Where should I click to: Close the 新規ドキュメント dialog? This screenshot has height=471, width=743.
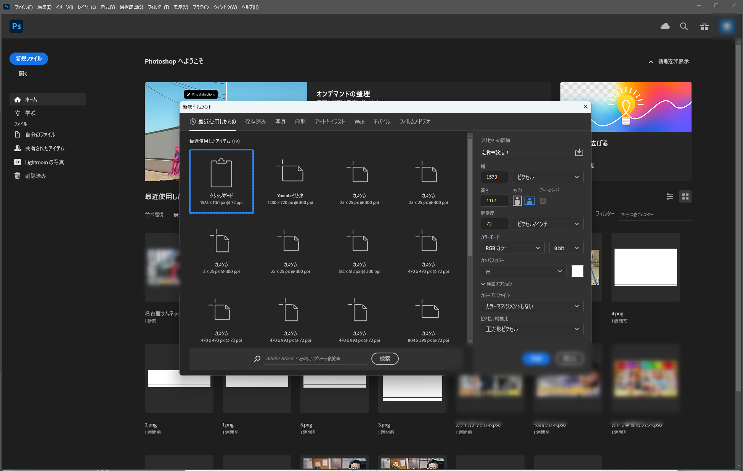click(586, 107)
